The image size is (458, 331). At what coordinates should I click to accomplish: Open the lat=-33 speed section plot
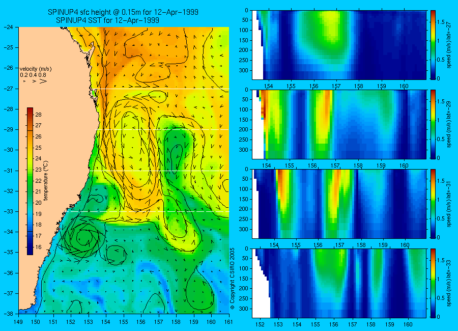(339, 283)
